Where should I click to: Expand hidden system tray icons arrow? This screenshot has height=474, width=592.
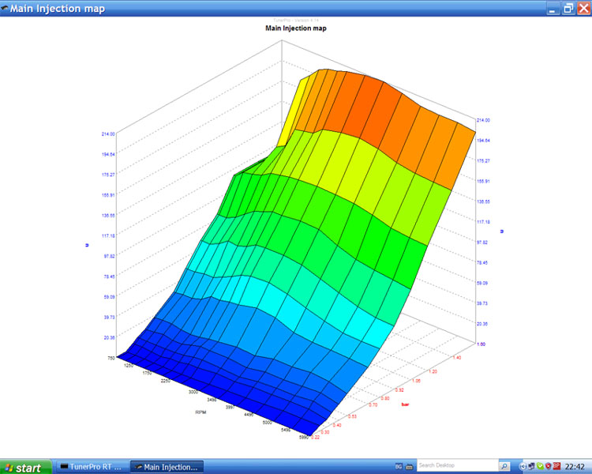(x=523, y=467)
